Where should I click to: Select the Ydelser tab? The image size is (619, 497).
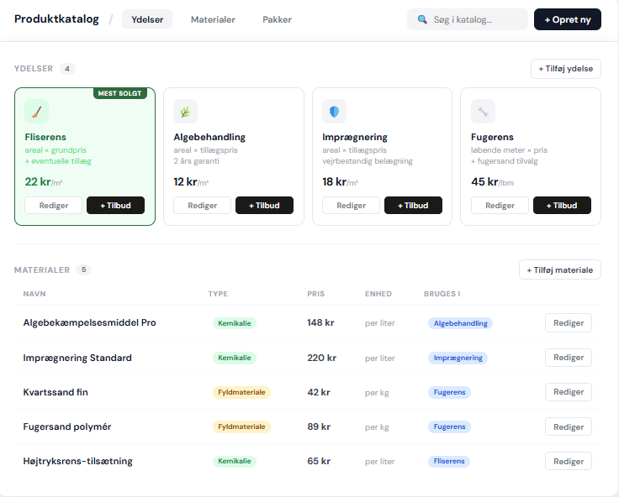147,19
